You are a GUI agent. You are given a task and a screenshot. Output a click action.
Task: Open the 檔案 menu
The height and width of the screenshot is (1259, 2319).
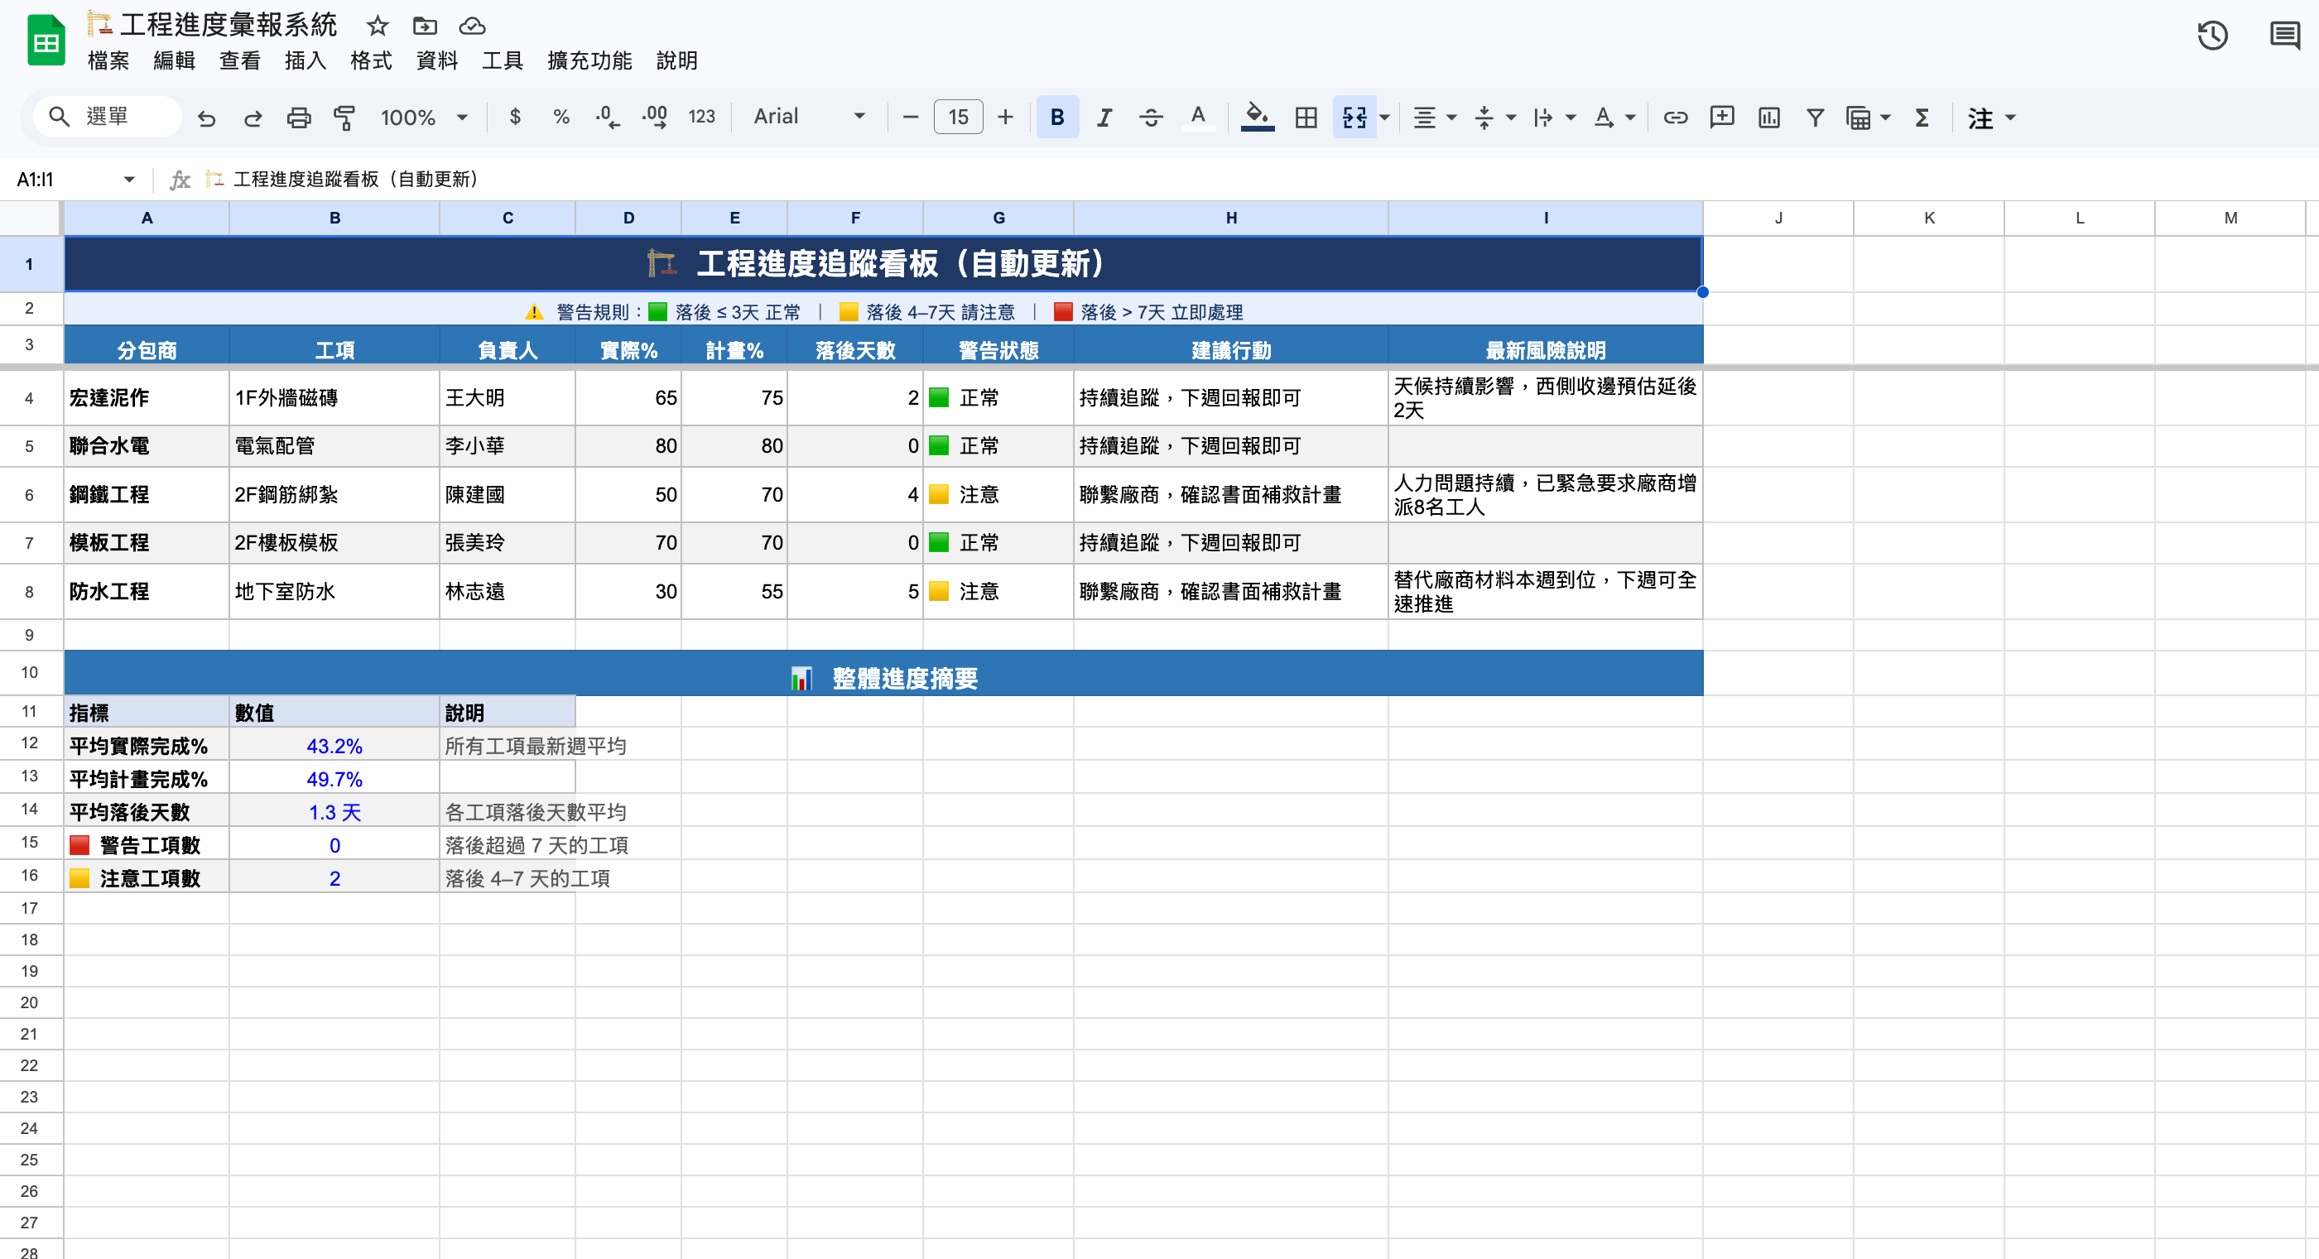[x=109, y=60]
